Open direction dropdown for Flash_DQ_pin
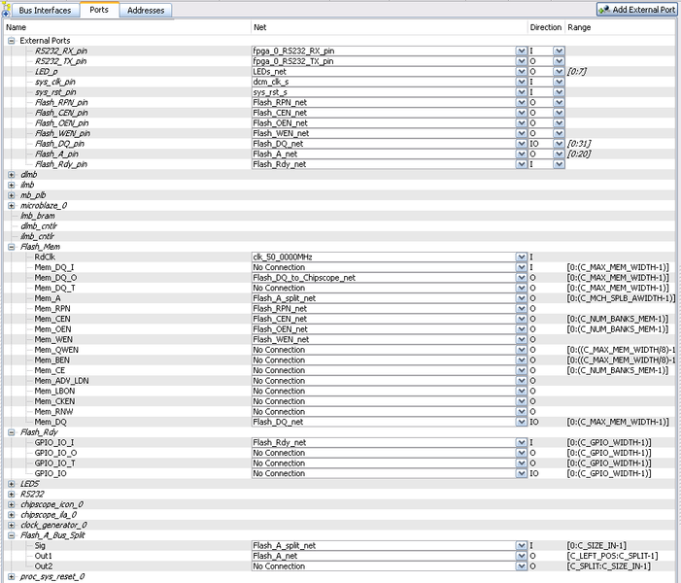Screen dimensions: 681x583 click(x=559, y=144)
